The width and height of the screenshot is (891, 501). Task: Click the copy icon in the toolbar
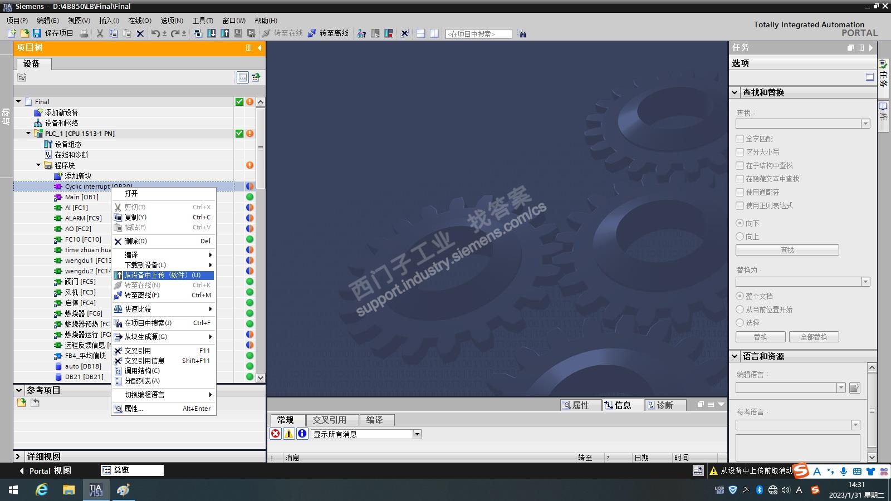tap(114, 33)
